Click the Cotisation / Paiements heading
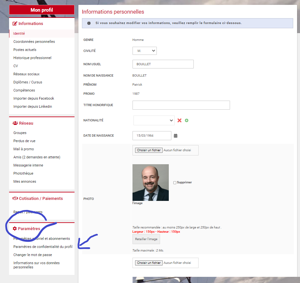 (41, 199)
